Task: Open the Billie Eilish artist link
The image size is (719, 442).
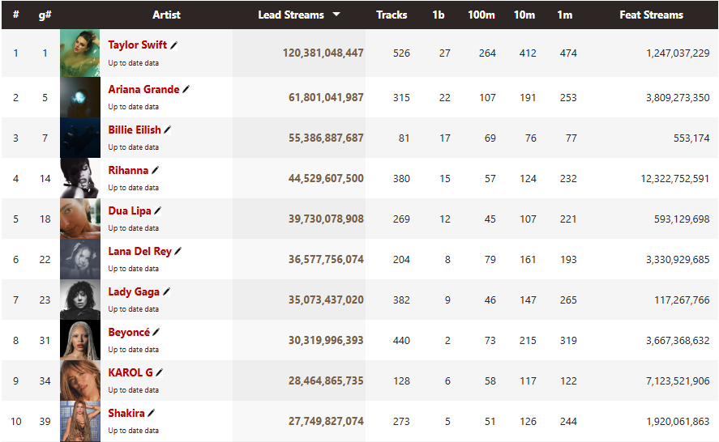Action: click(135, 130)
